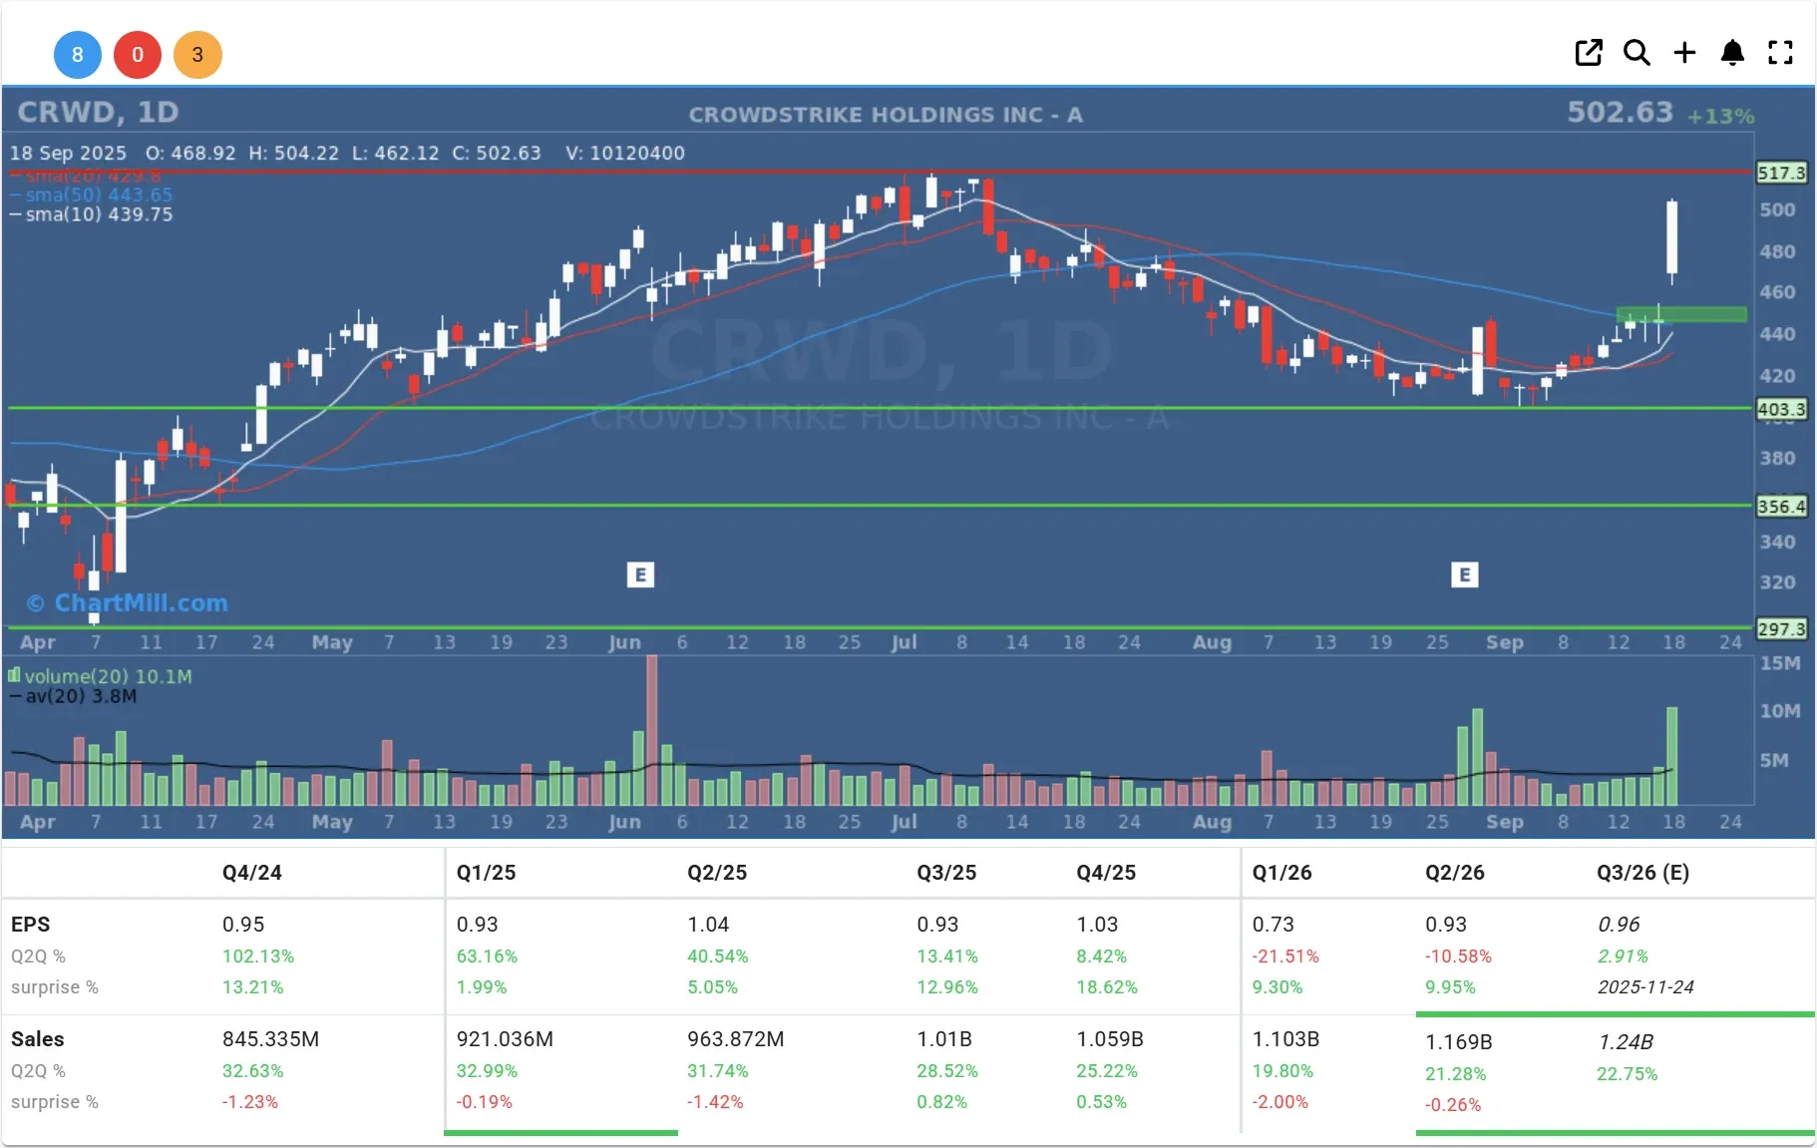Click the Q1/26 column header

(1282, 873)
